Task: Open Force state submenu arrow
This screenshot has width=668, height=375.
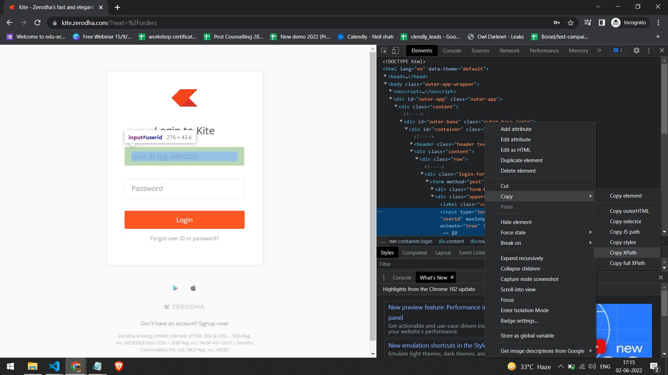Action: point(590,232)
